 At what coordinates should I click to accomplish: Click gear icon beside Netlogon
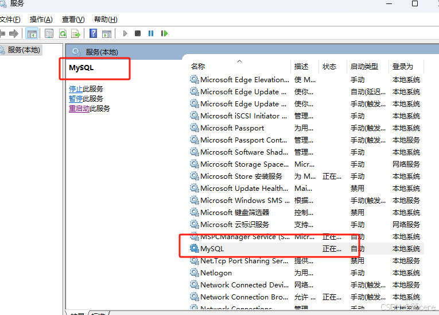[x=195, y=272]
